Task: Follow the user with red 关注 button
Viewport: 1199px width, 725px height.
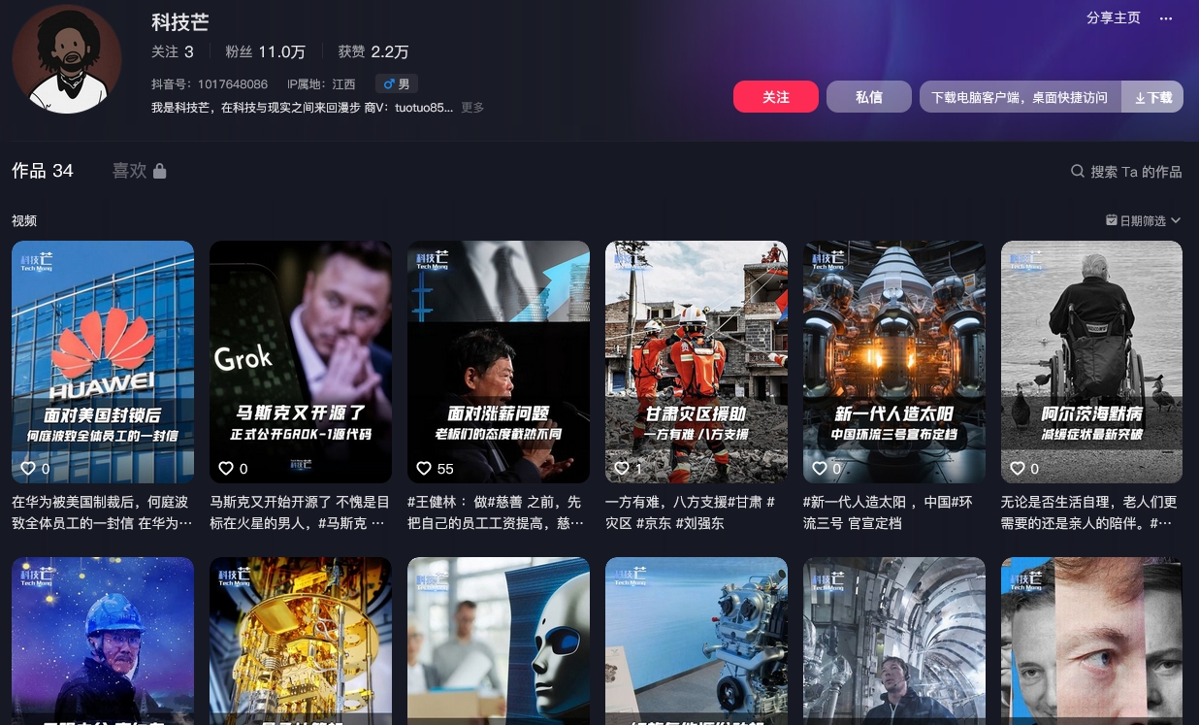Action: [776, 97]
